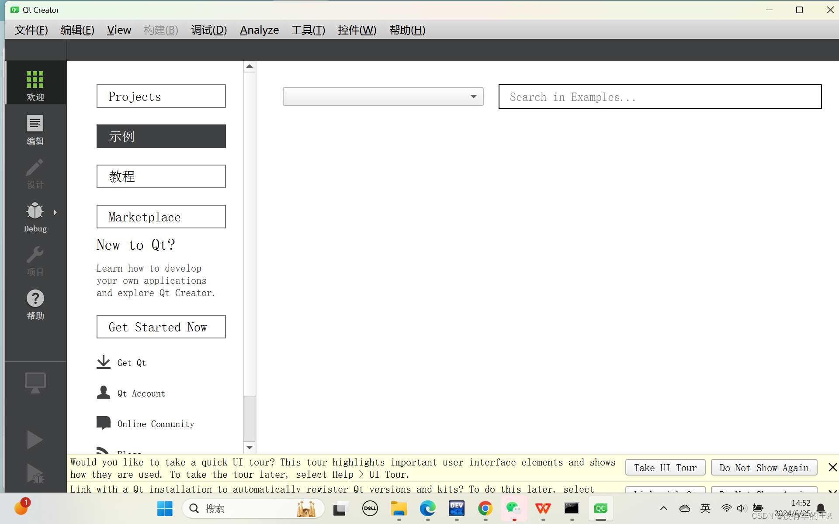Open the Help (帮助) mode
The image size is (839, 524).
(35, 304)
